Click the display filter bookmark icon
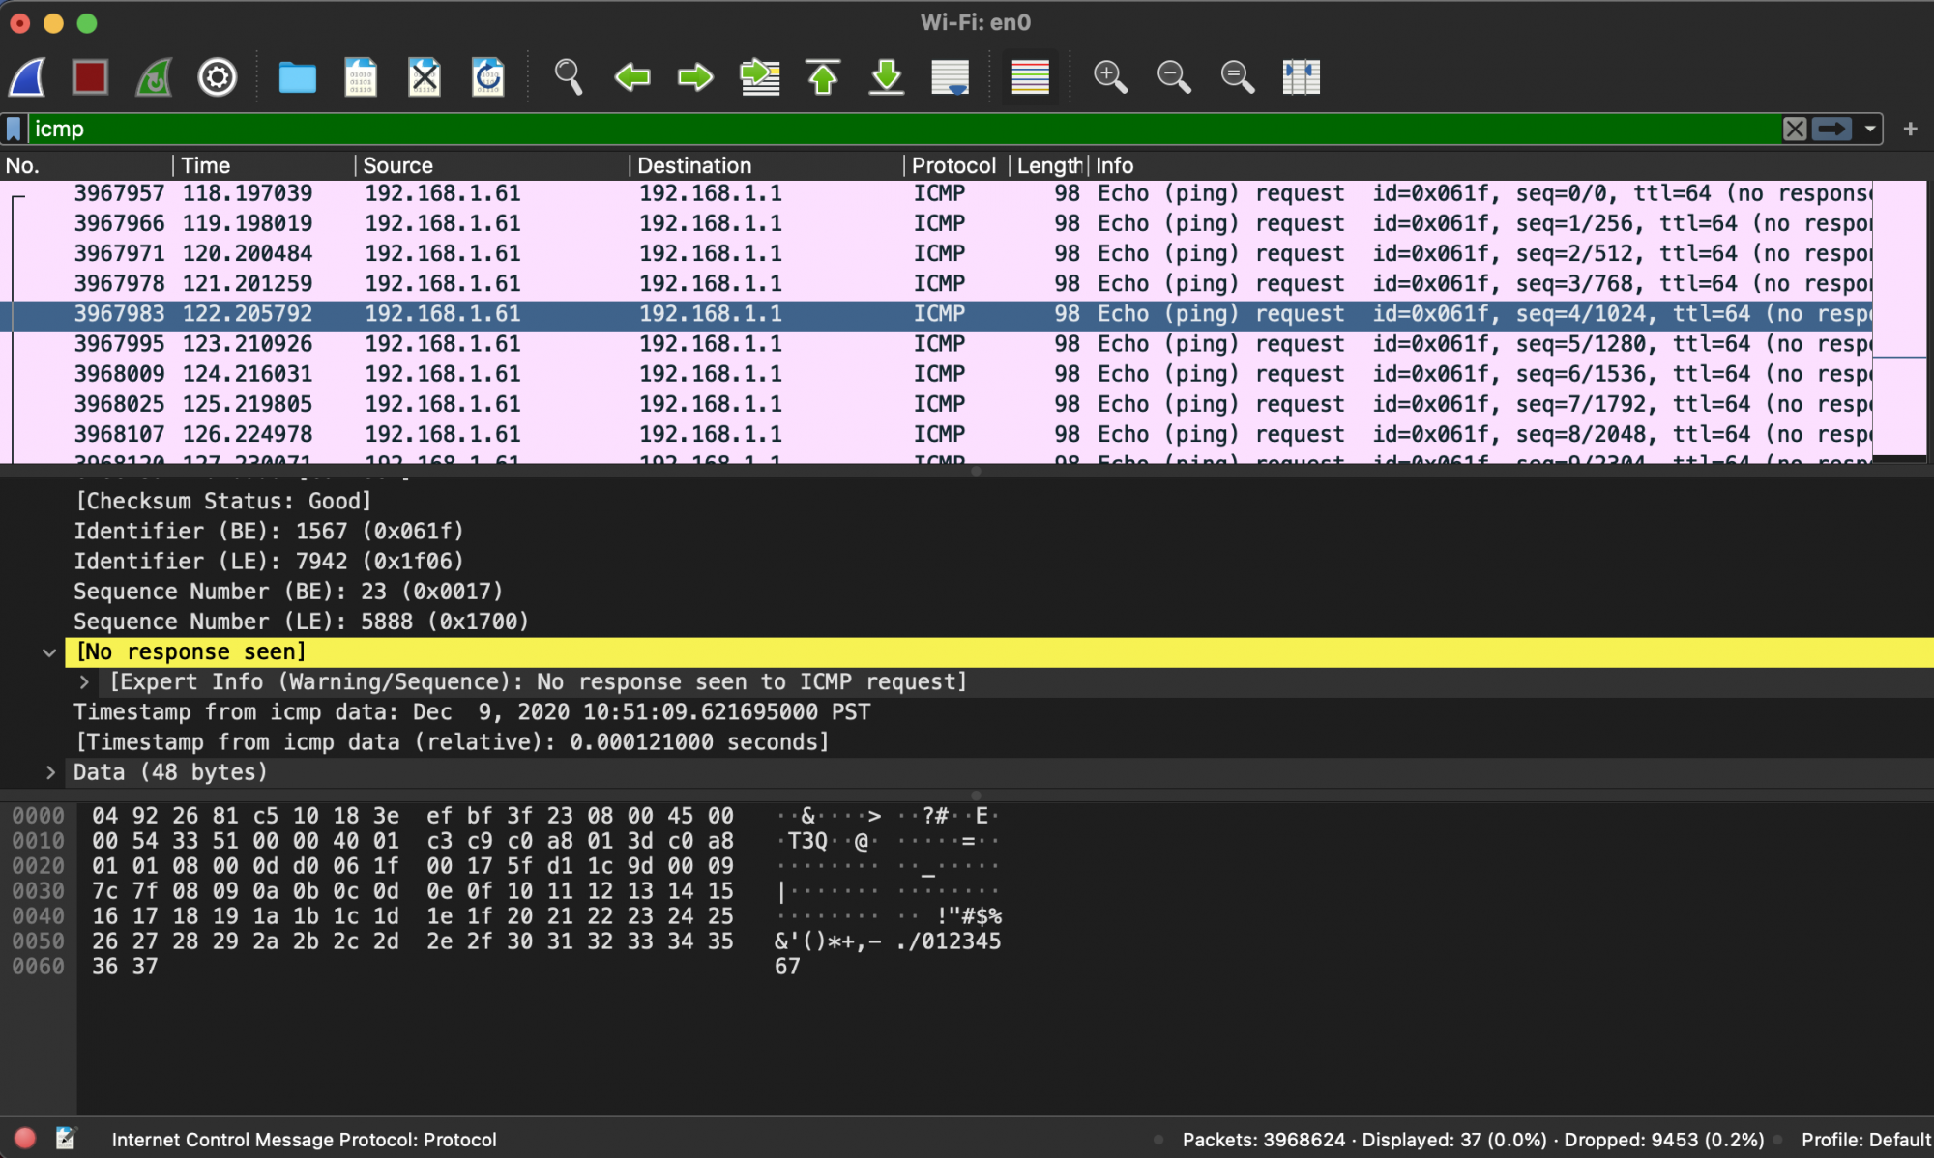The image size is (1934, 1158). (14, 129)
